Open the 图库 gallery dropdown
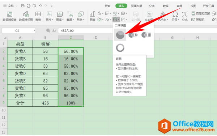The height and width of the screenshot is (136, 217). (x=60, y=16)
